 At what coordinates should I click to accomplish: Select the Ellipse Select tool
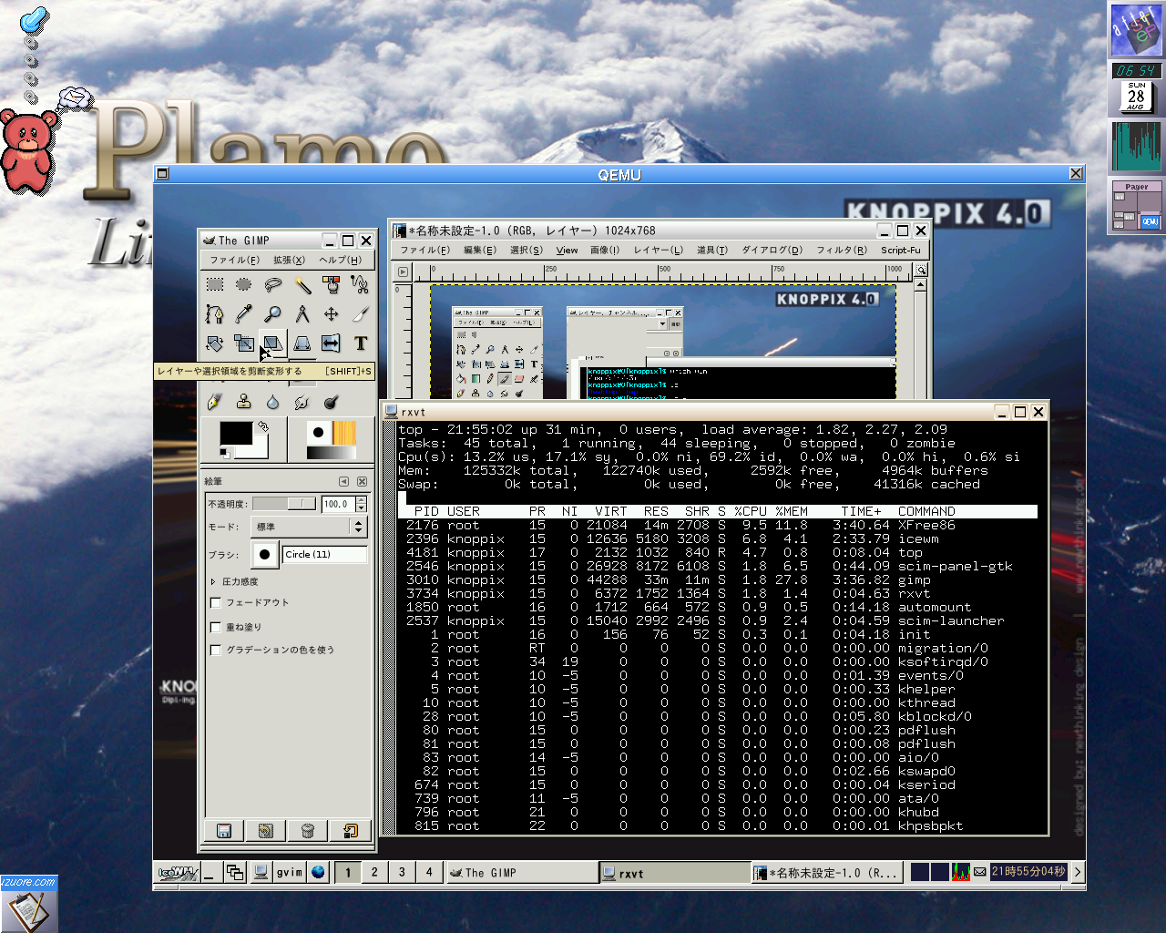tap(244, 285)
